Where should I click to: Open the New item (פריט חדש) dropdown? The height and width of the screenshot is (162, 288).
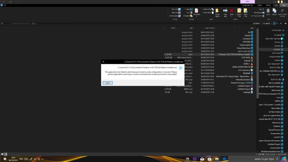[208, 9]
